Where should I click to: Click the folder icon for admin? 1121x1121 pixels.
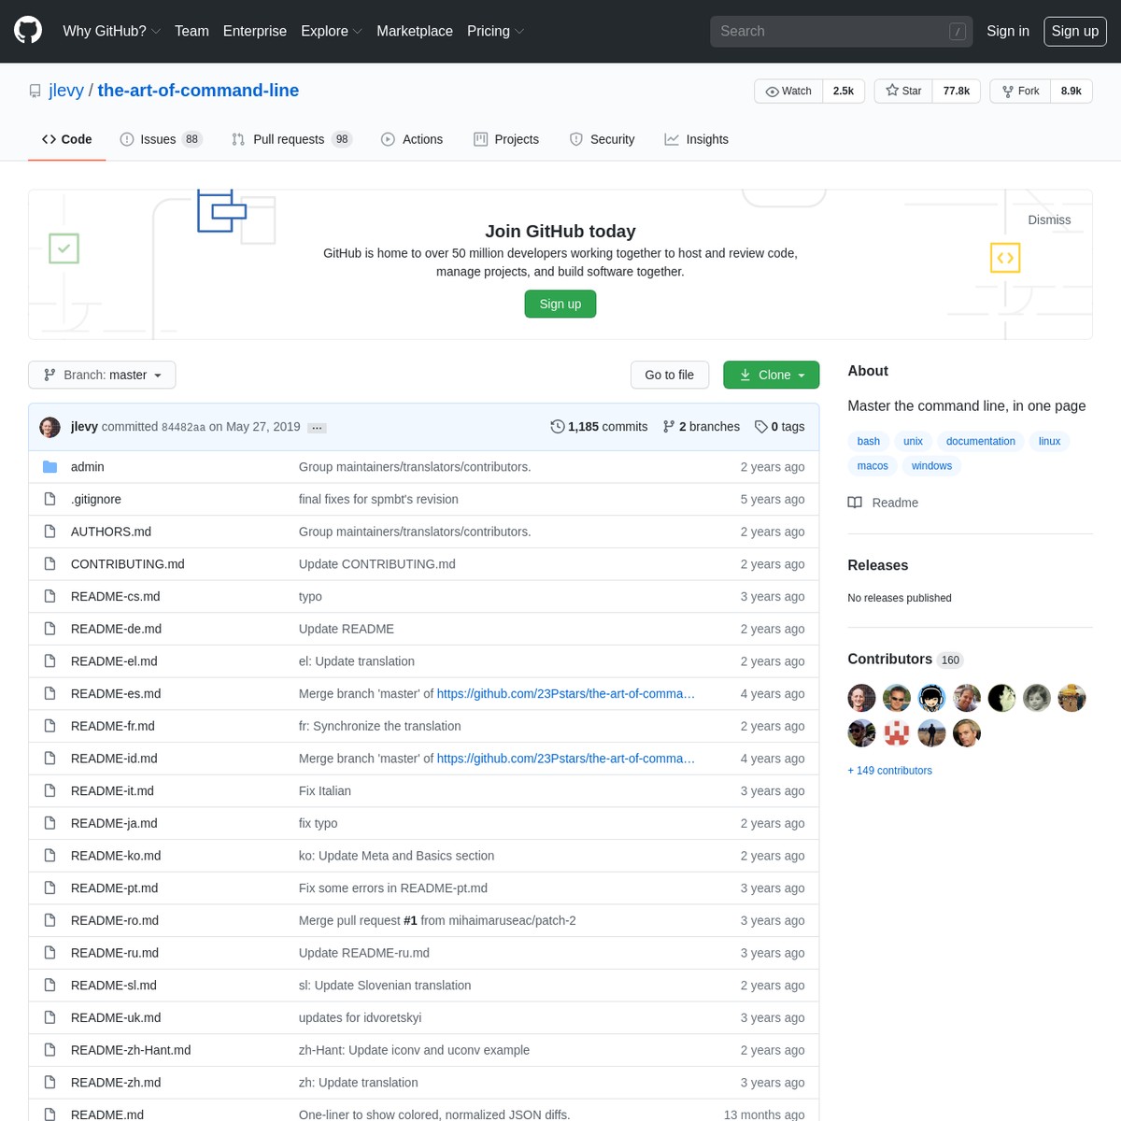50,467
